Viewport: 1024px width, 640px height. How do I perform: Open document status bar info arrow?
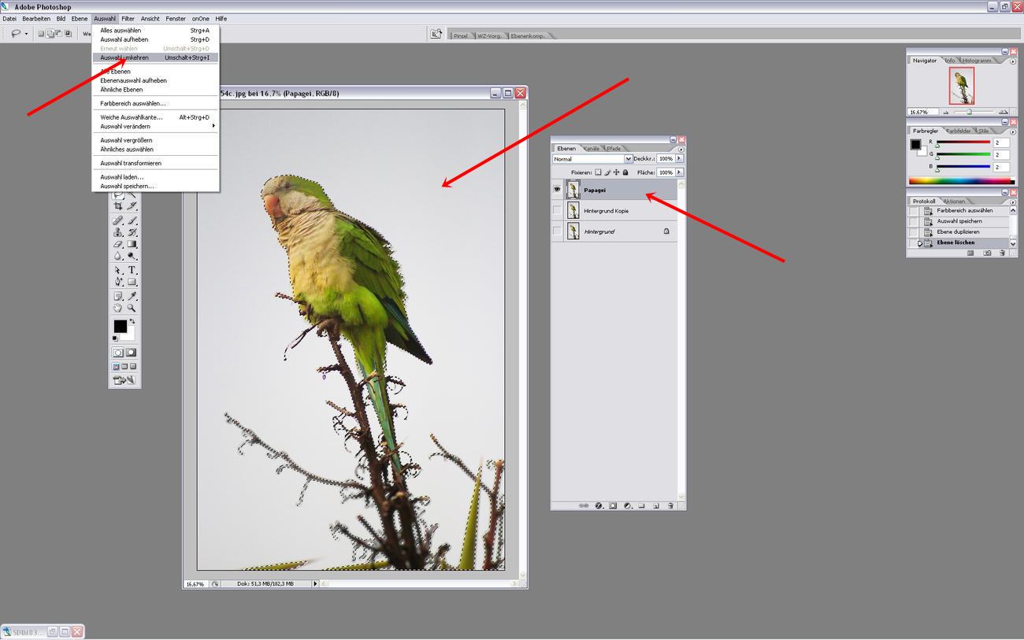click(x=315, y=584)
